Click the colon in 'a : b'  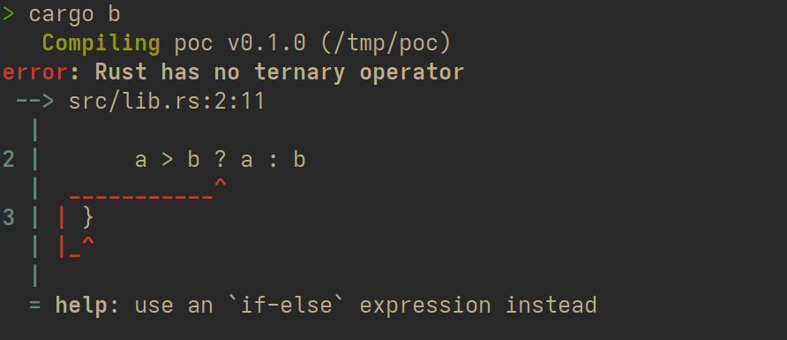click(272, 162)
